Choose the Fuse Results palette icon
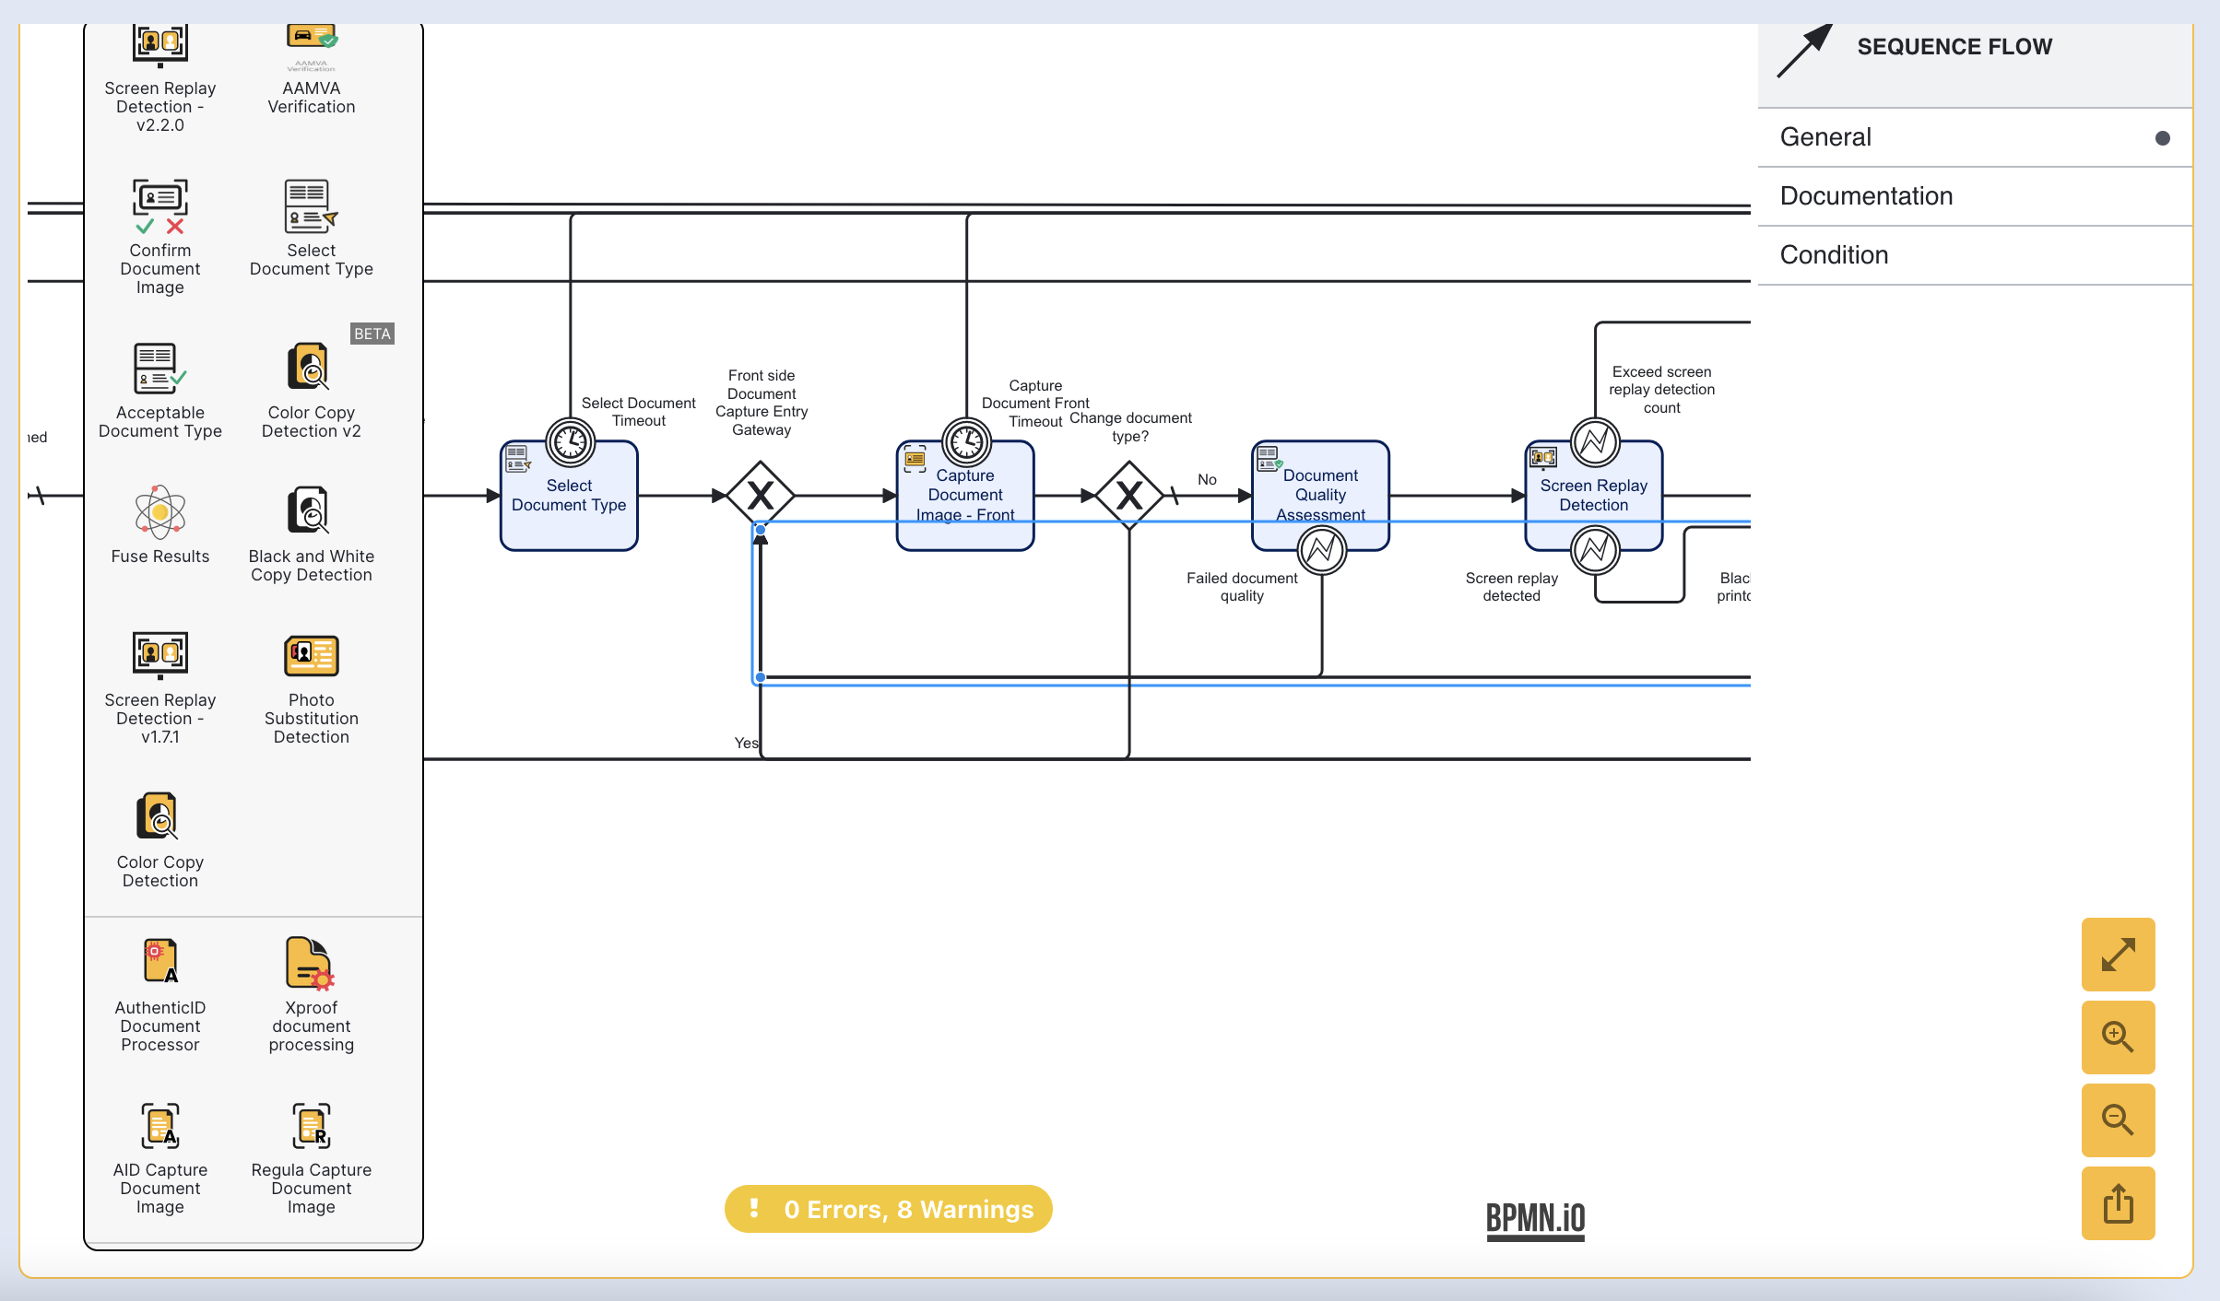This screenshot has height=1301, width=2220. 160,511
